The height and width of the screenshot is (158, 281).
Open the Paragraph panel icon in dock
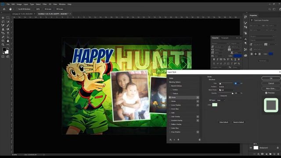[x=245, y=43]
